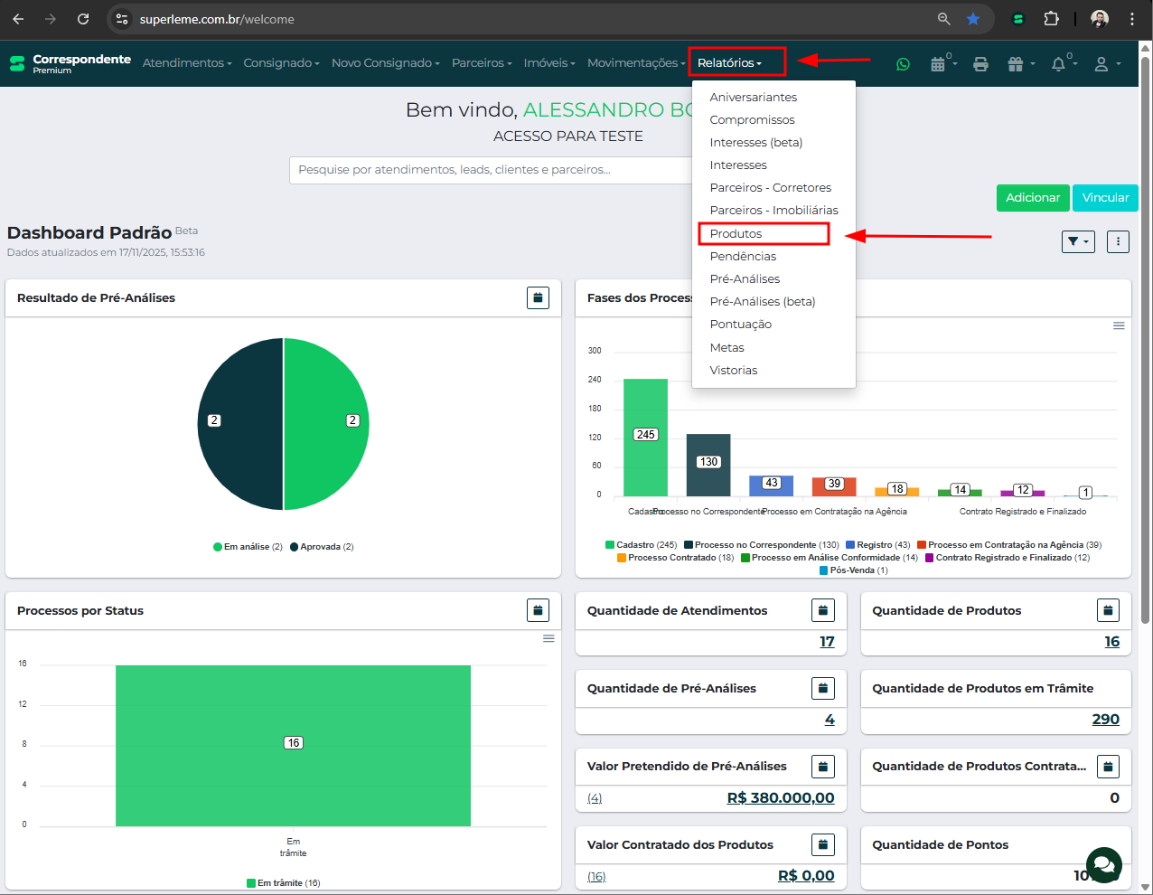The width and height of the screenshot is (1153, 895).
Task: Open the calendar icon in top navbar
Action: pos(939,64)
